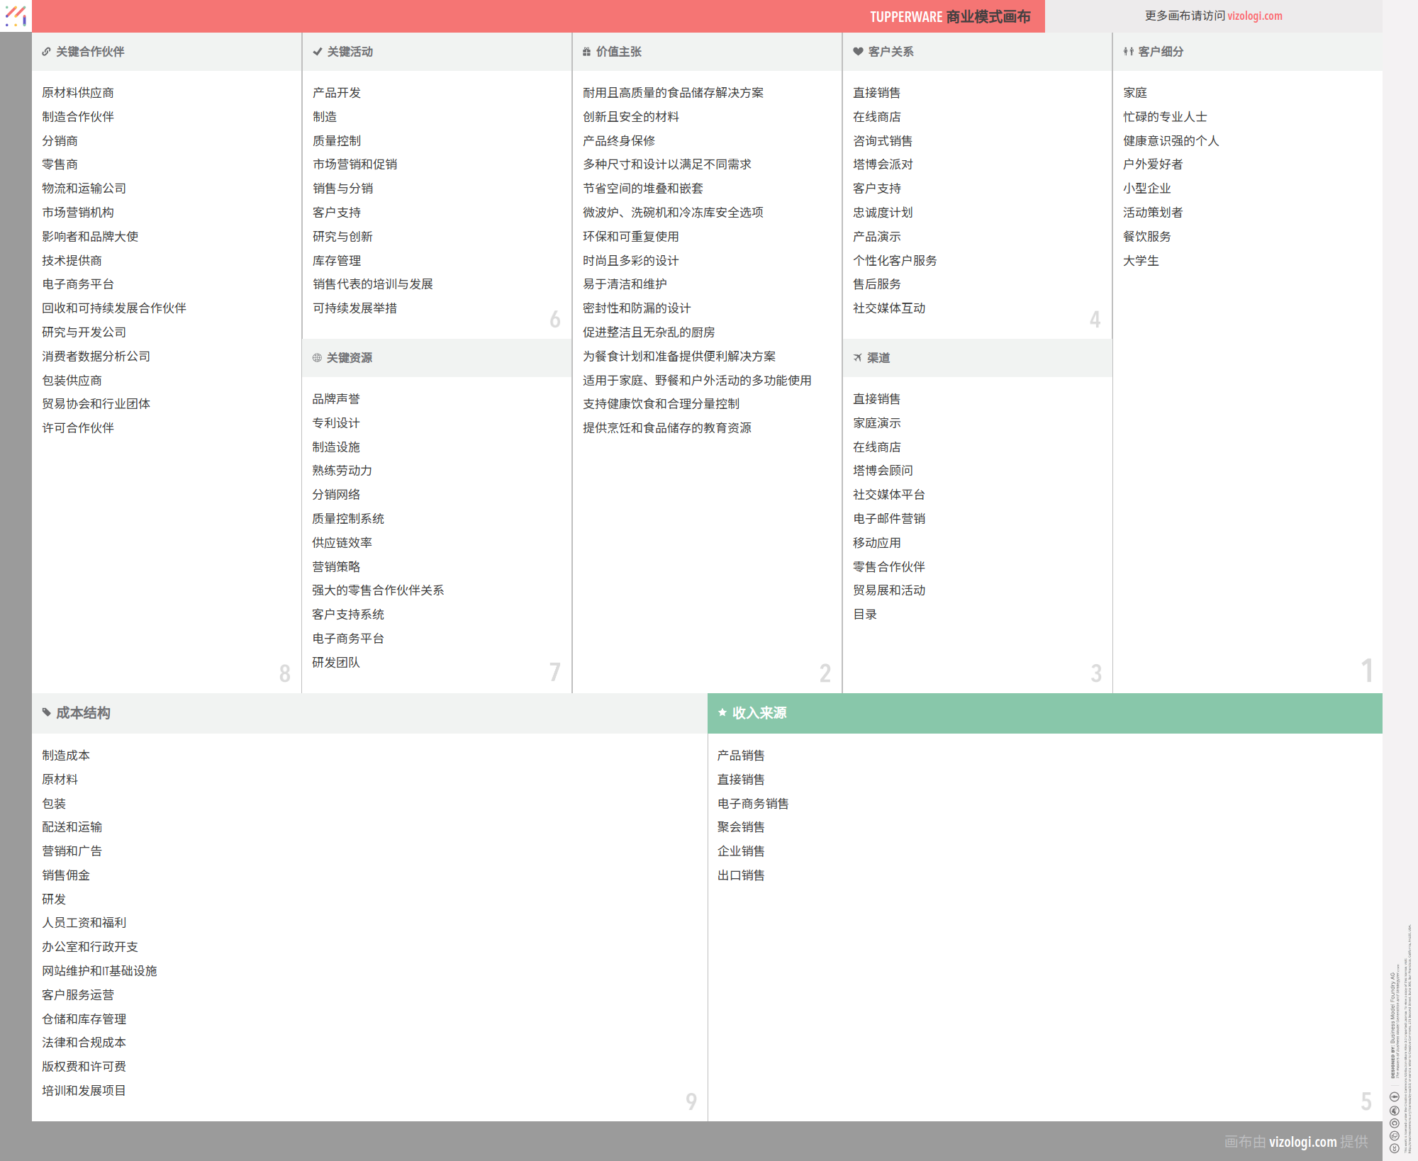Click the Creative Commons license icon at bottom-right
The image size is (1418, 1161).
(x=1394, y=1148)
